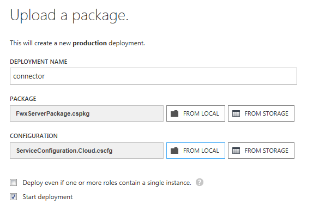Click the bold 'production' word
The image size is (313, 216).
click(89, 43)
